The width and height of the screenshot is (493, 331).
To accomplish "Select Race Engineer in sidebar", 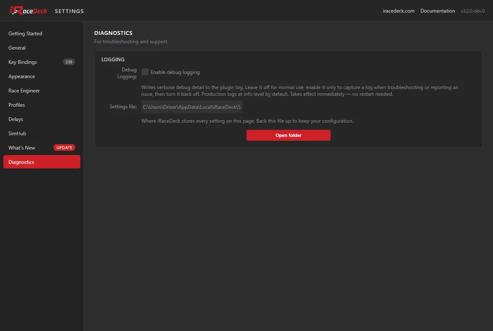I will coord(42,90).
